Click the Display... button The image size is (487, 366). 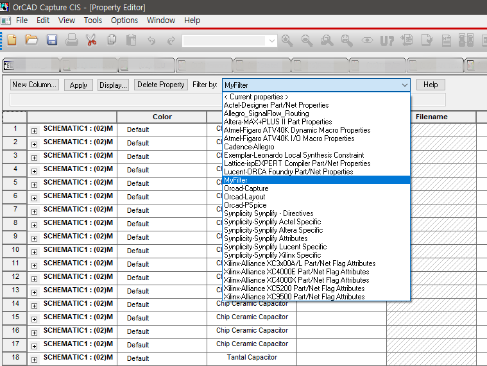[113, 85]
